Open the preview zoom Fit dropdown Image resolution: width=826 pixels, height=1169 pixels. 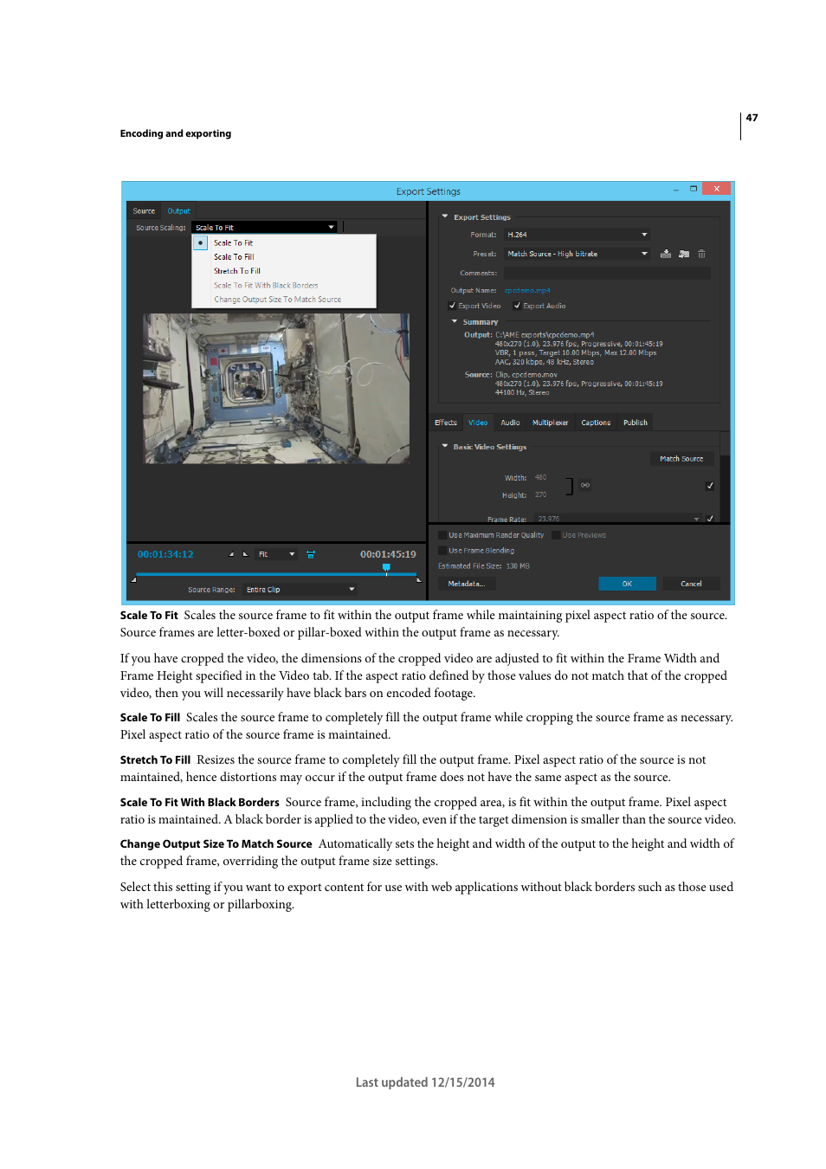pos(276,554)
